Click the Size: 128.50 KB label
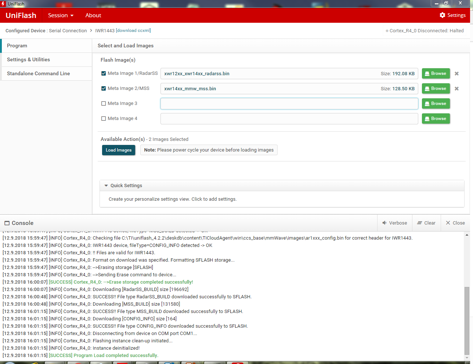This screenshot has height=364, width=473. 398,88
